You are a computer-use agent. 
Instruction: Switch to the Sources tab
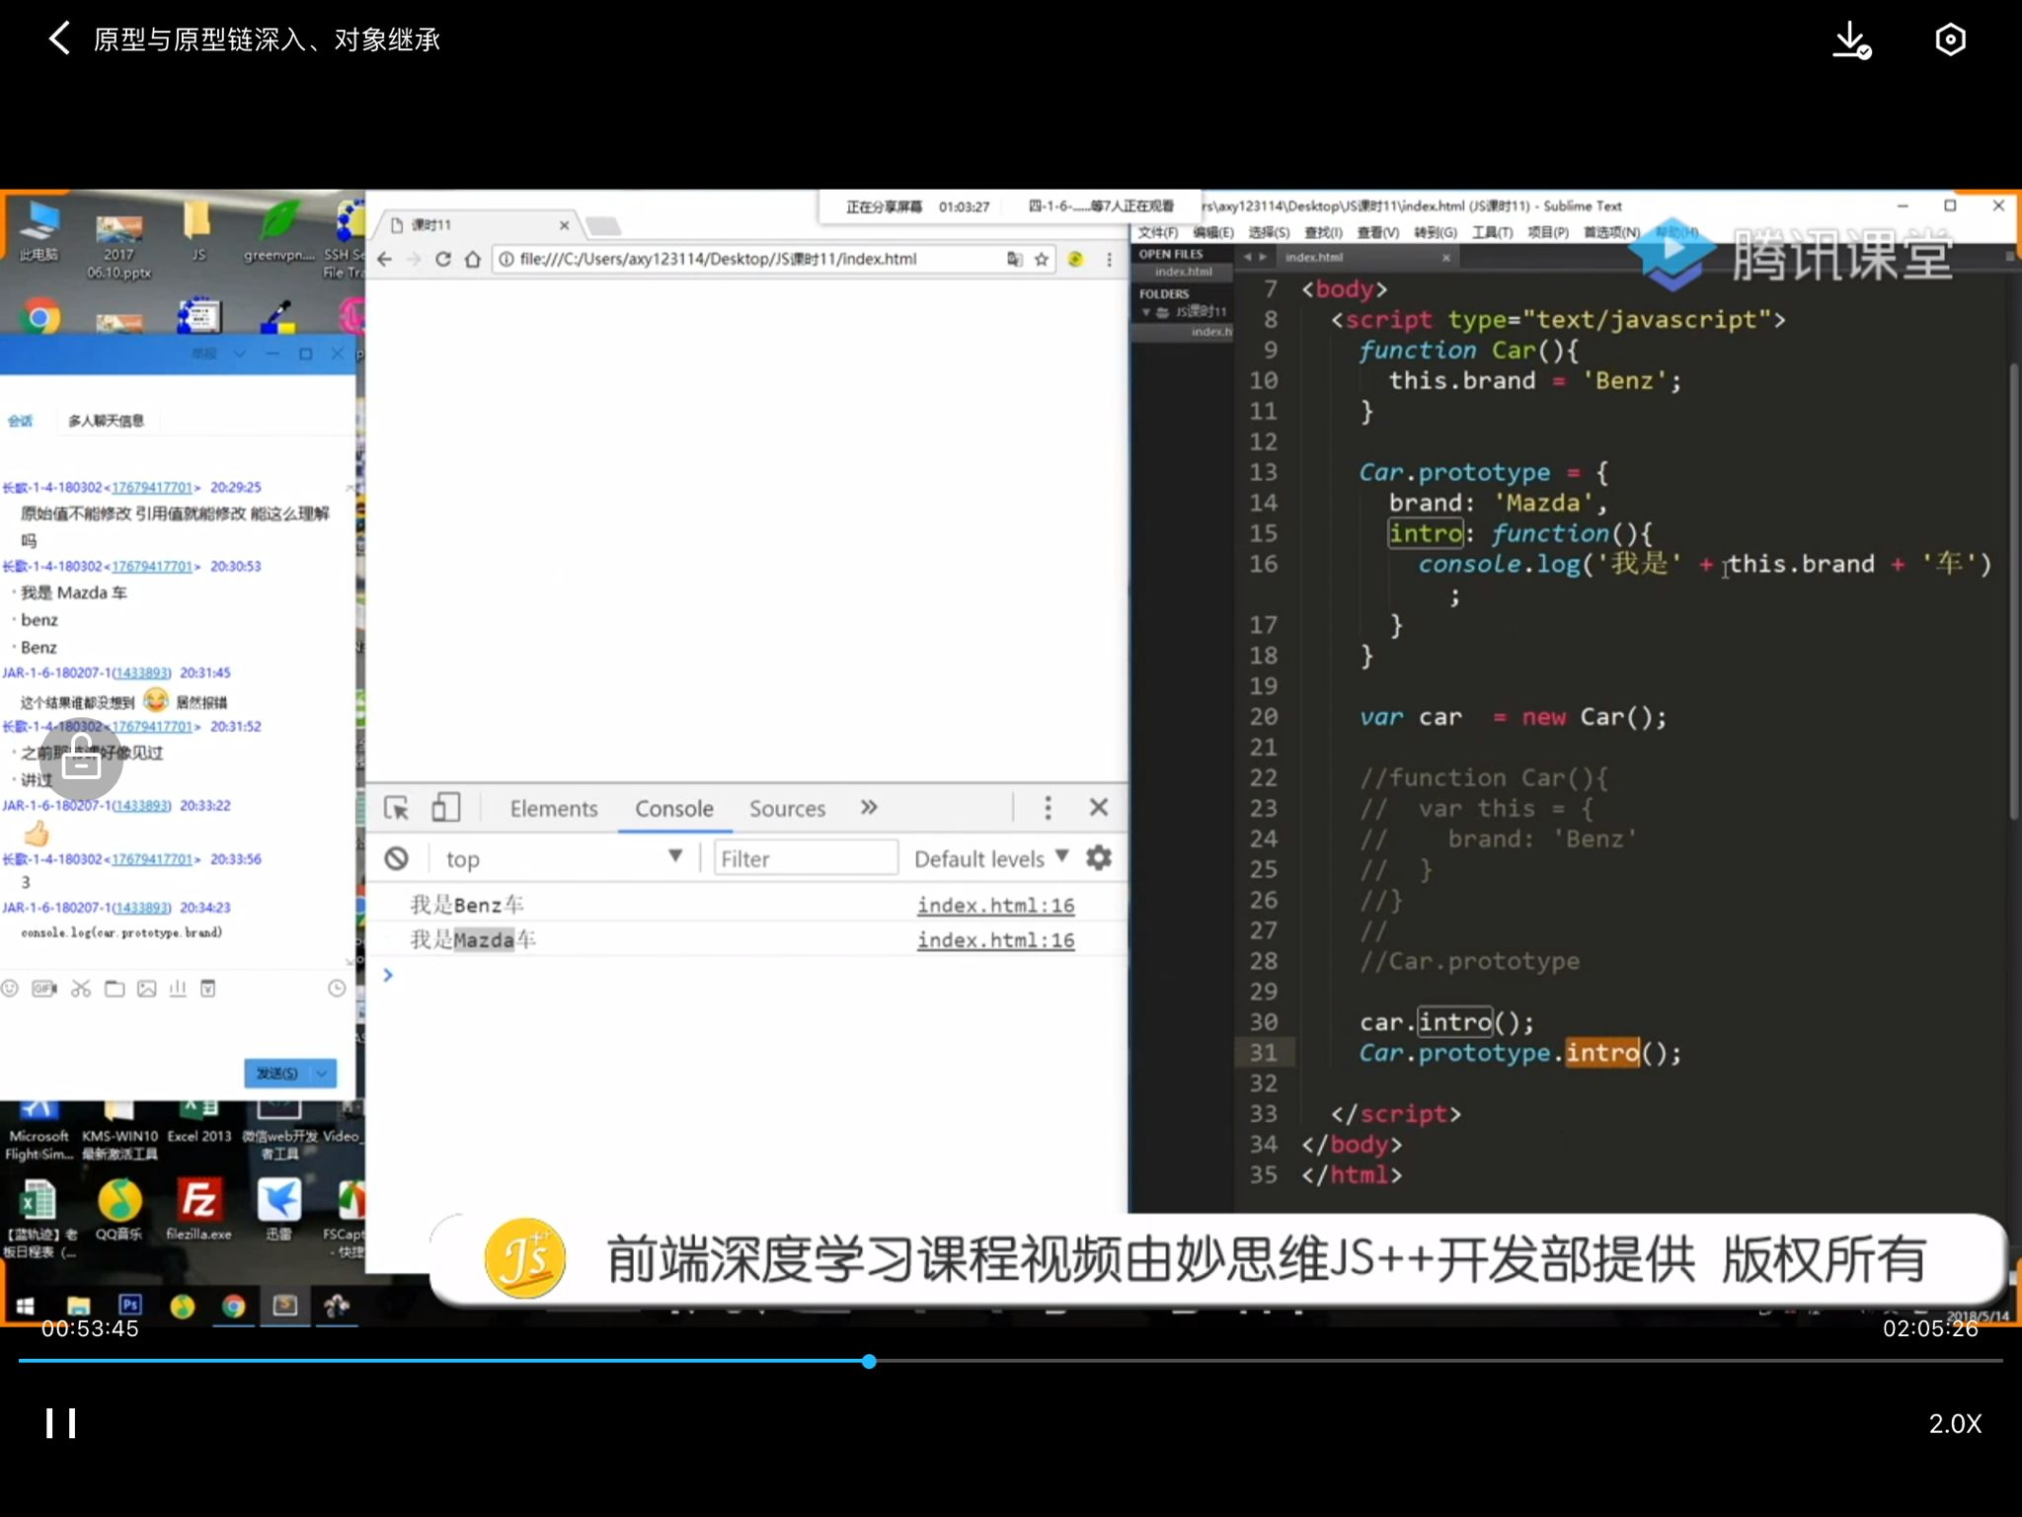(x=785, y=808)
